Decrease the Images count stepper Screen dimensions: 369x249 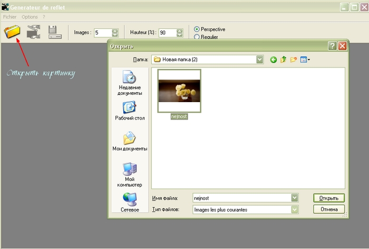coord(115,35)
